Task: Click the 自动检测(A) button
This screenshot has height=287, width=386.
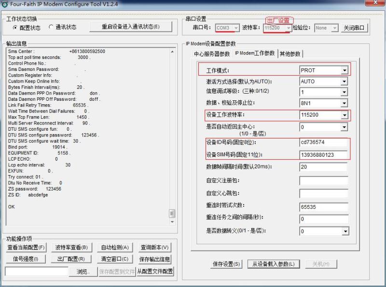Action: coord(115,247)
